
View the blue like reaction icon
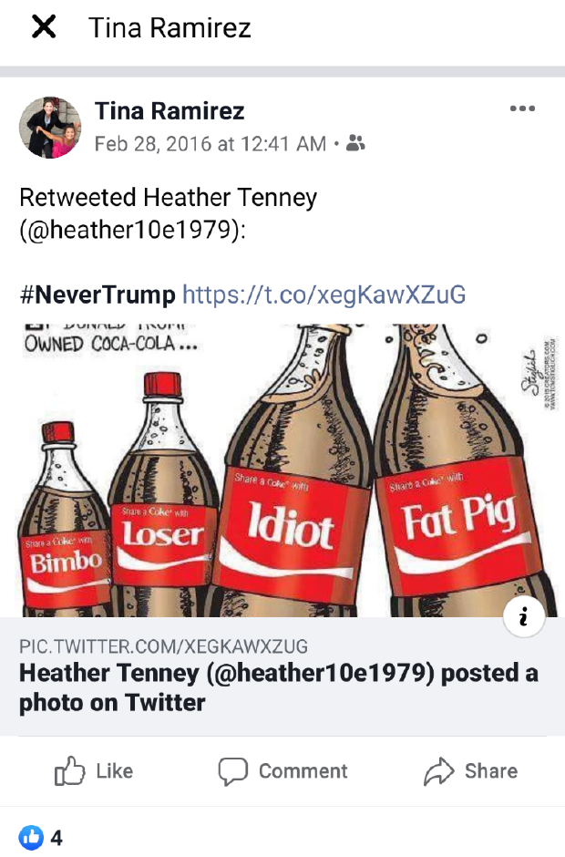click(x=31, y=837)
